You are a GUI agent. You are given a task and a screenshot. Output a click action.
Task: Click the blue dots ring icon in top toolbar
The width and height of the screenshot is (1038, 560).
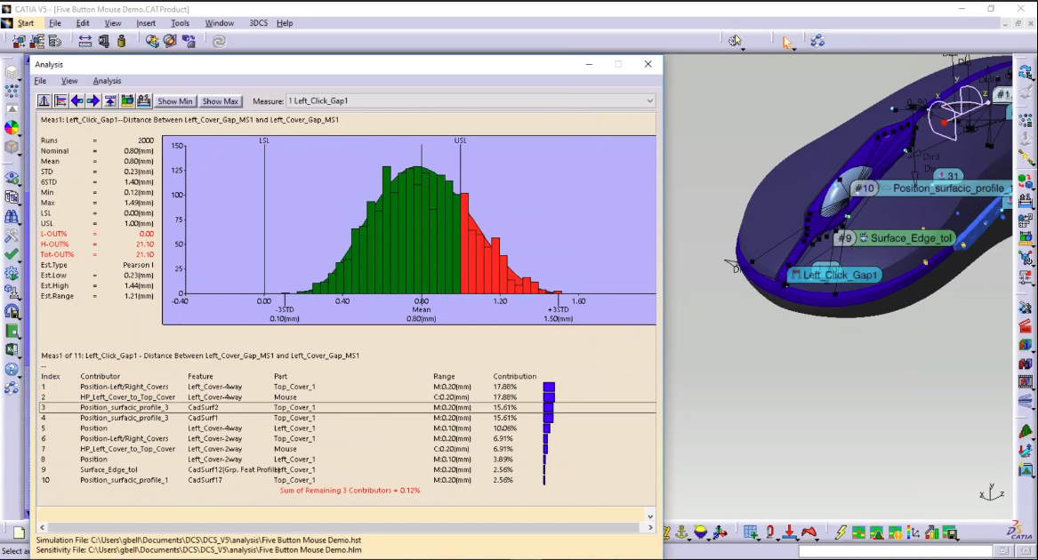[x=817, y=41]
